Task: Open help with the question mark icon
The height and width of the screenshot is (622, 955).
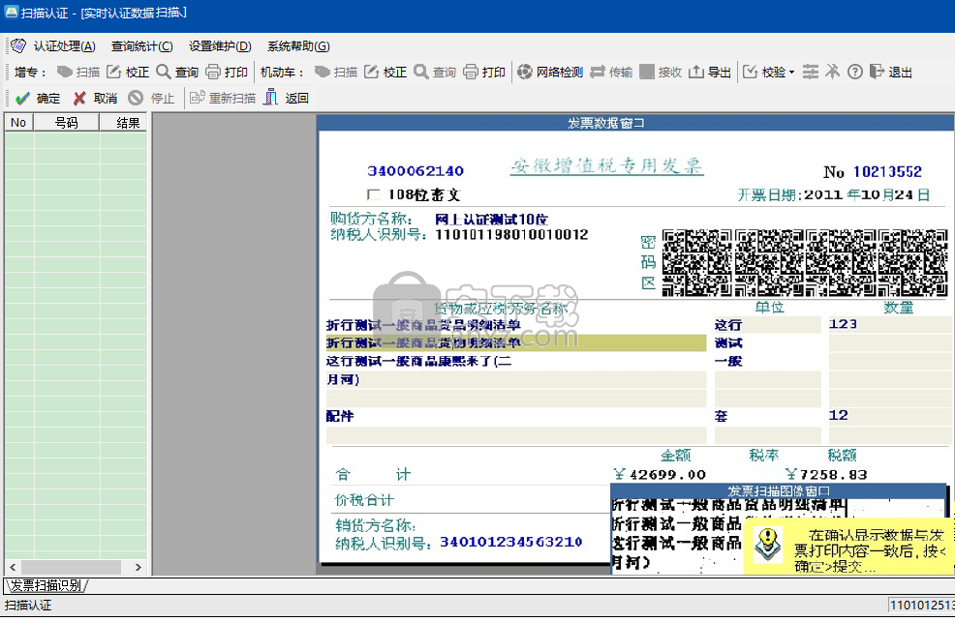Action: 855,72
